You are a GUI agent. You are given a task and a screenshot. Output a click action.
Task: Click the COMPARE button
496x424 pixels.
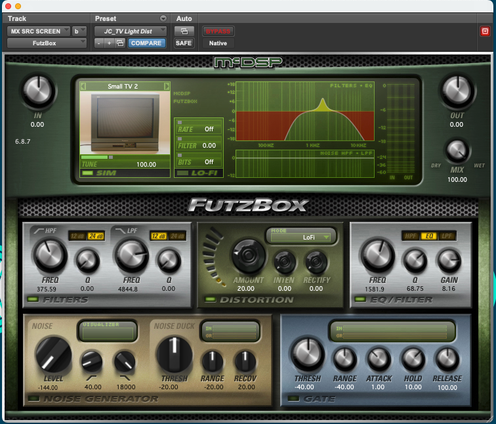pos(146,43)
